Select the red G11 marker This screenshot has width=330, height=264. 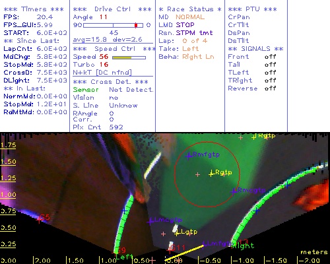pos(170,249)
